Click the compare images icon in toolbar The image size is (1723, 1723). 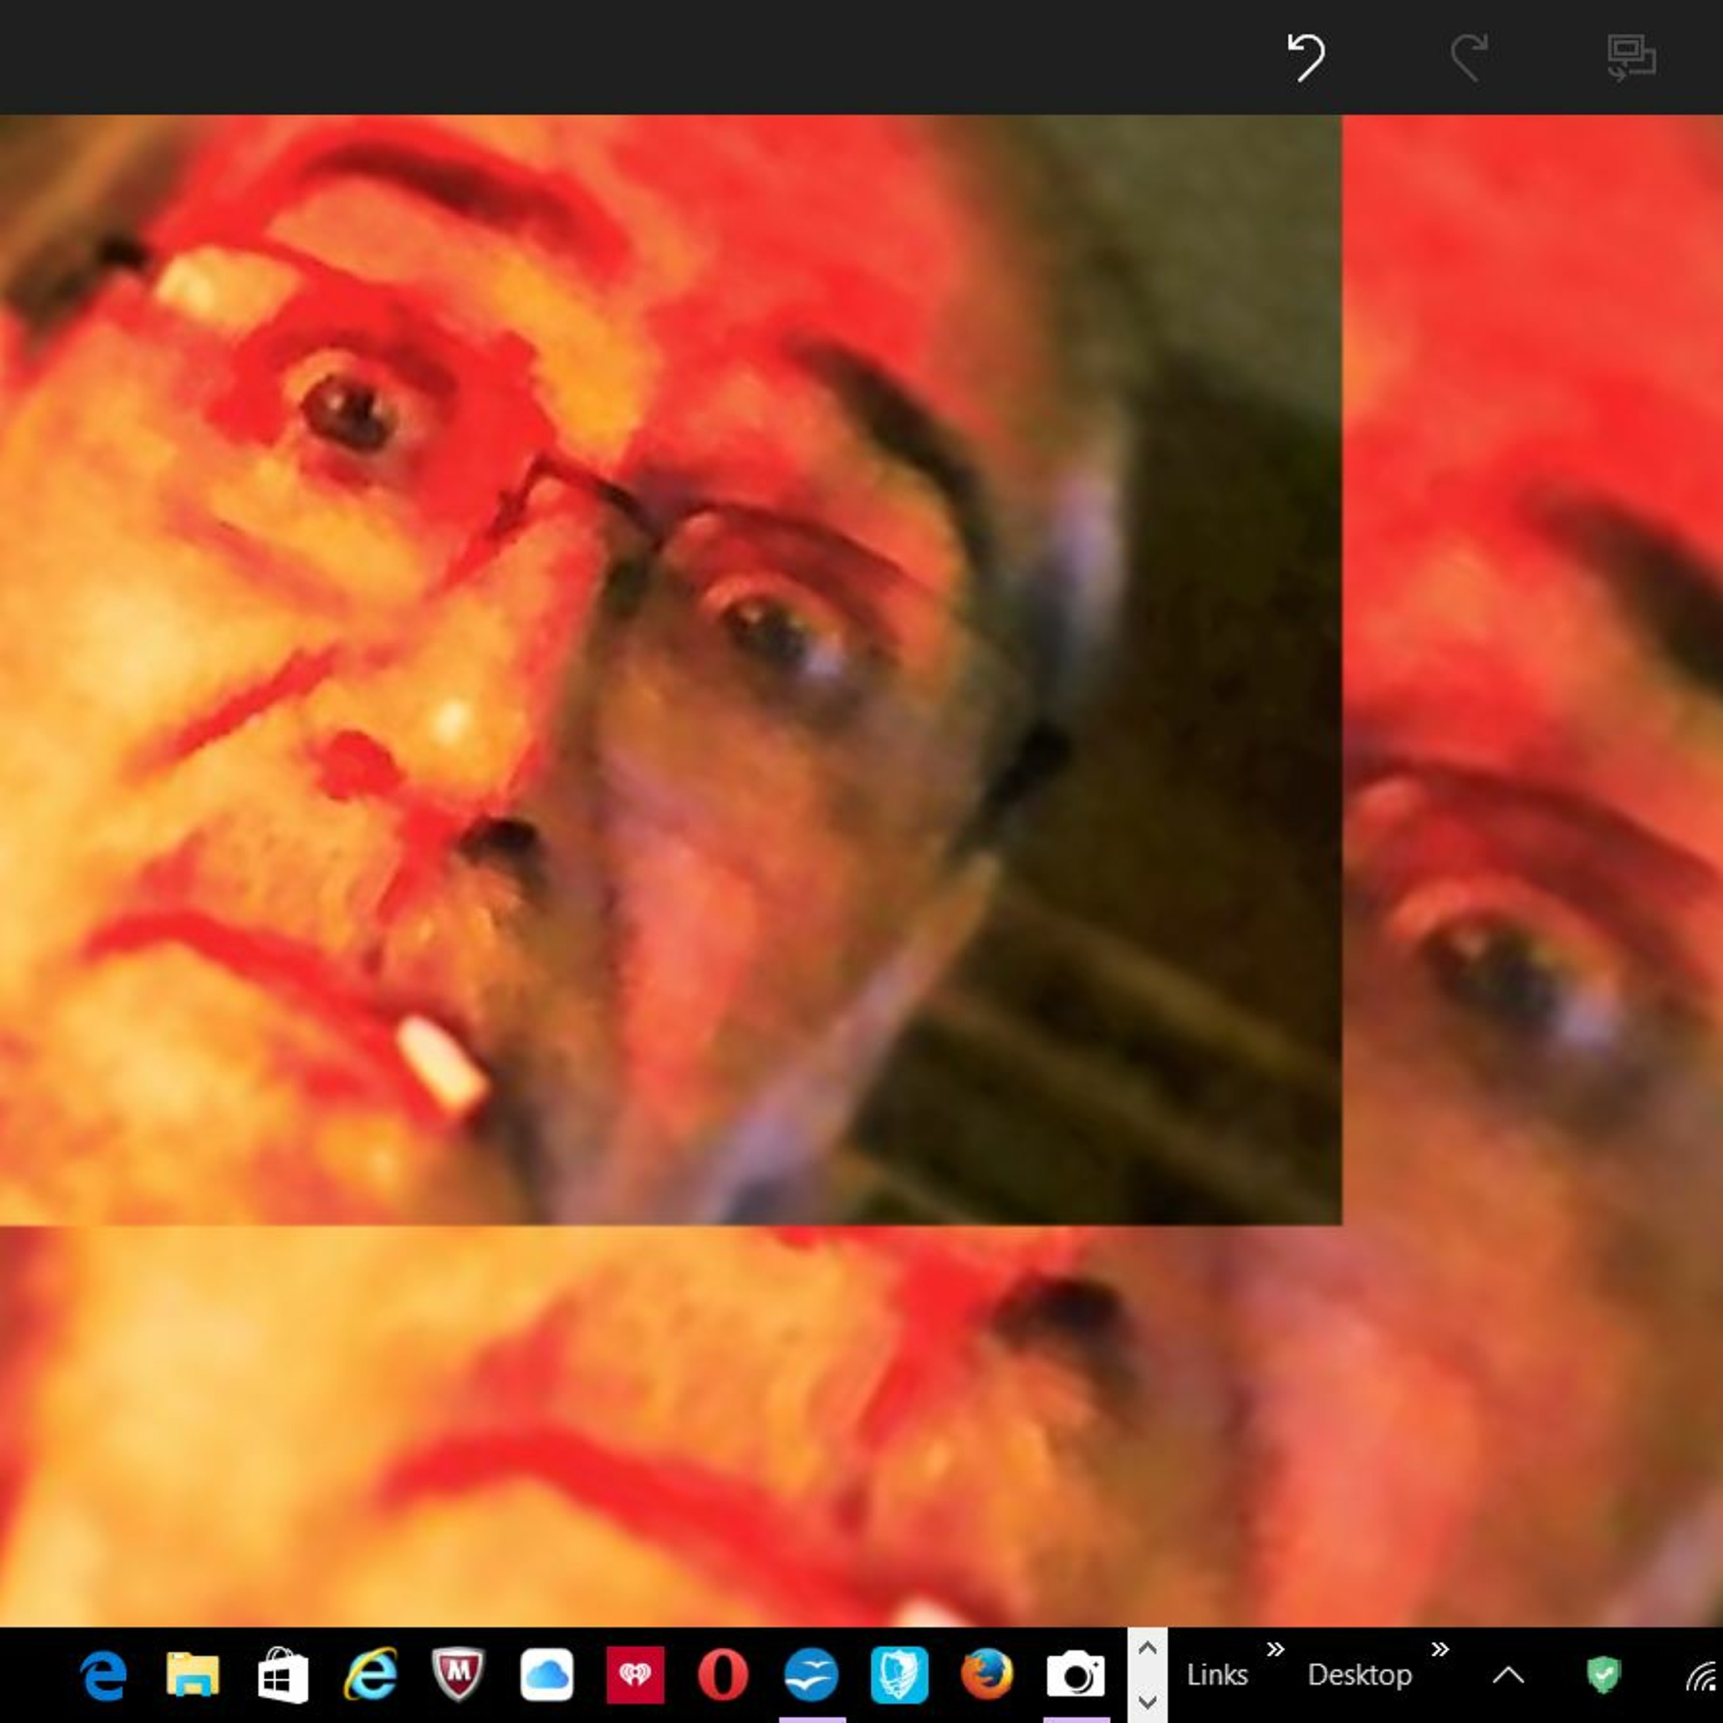pos(1631,58)
